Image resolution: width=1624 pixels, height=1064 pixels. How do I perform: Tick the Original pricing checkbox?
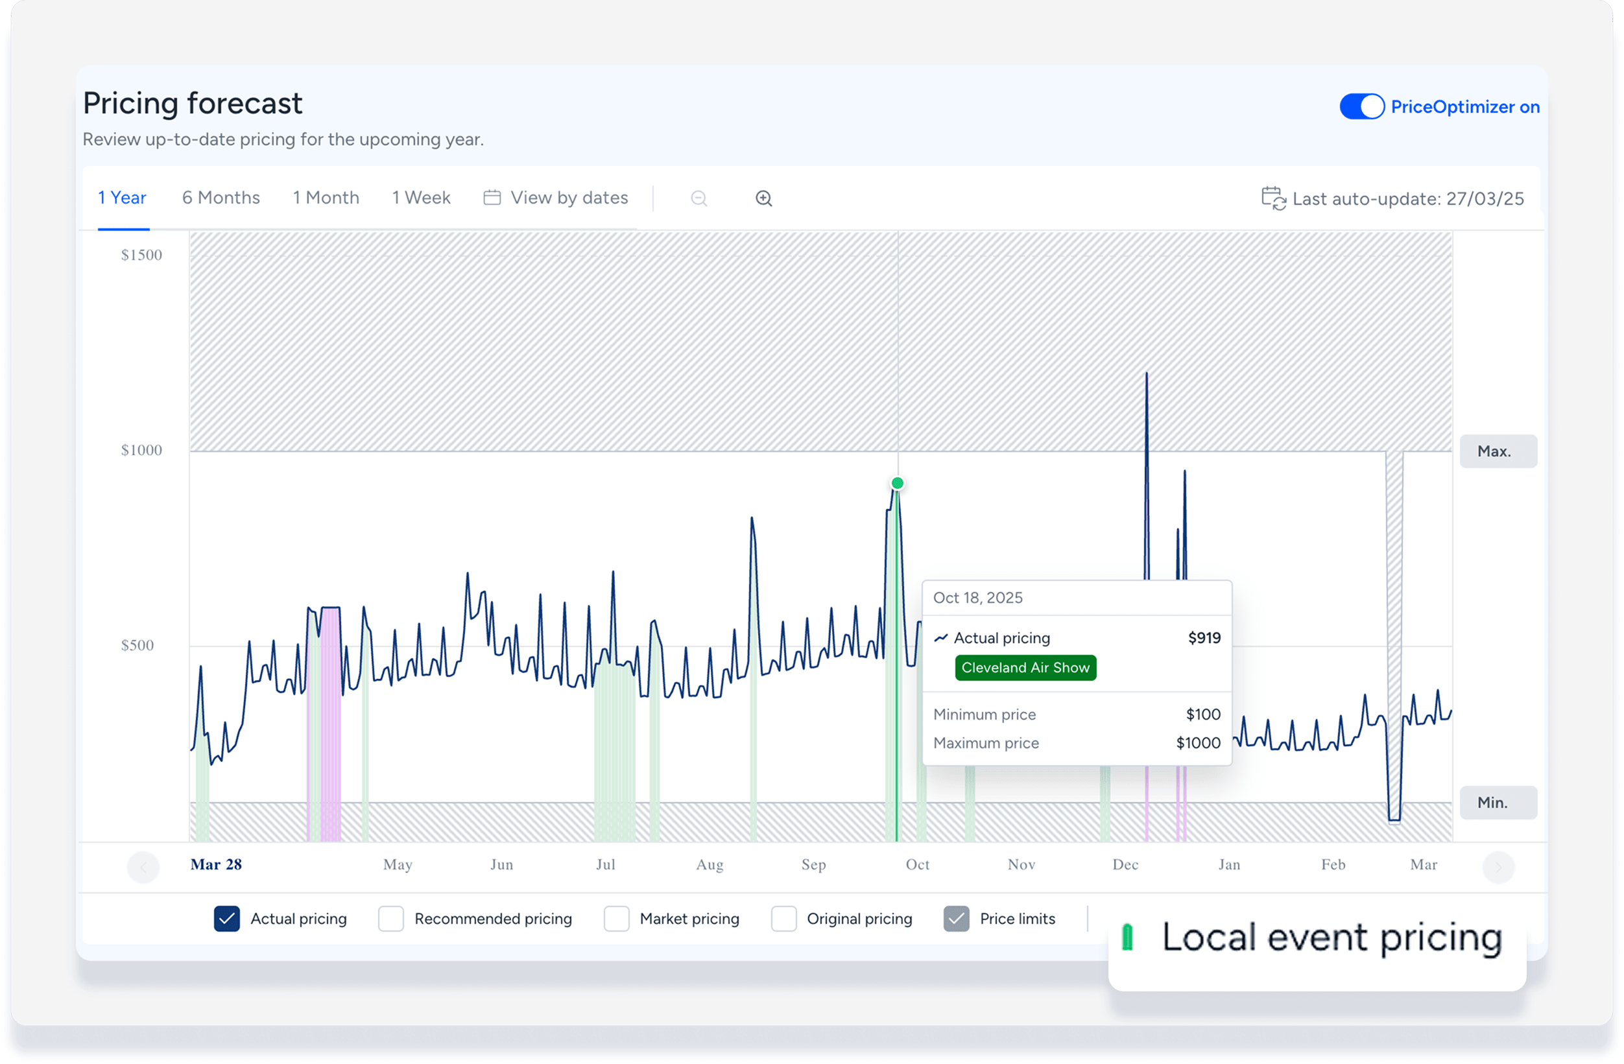click(x=783, y=919)
